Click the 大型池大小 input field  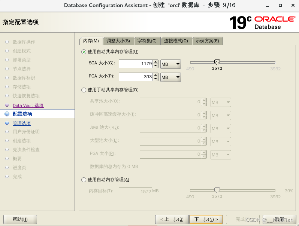tap(170, 141)
